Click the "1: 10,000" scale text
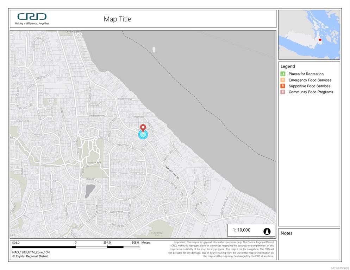350x270 pixels. point(242,230)
